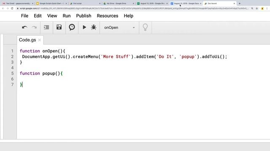Viewport: 270px width, 151px height.
Task: Click 'DocumentApp' in line 2 code
Action: [36, 57]
